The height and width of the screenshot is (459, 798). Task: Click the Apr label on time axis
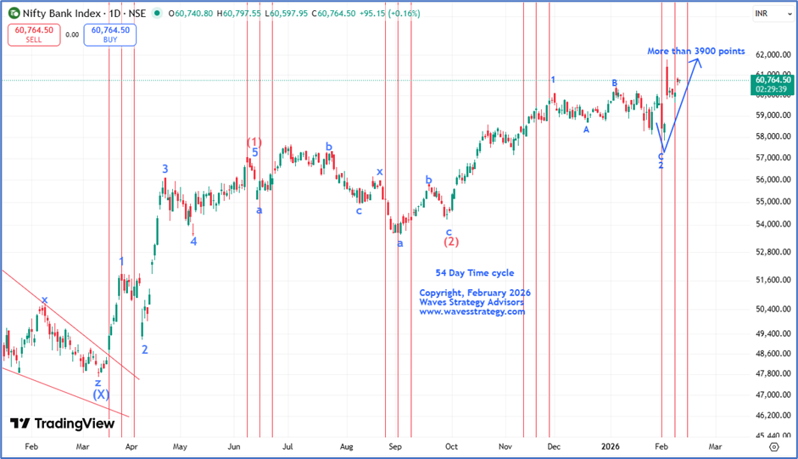point(131,447)
